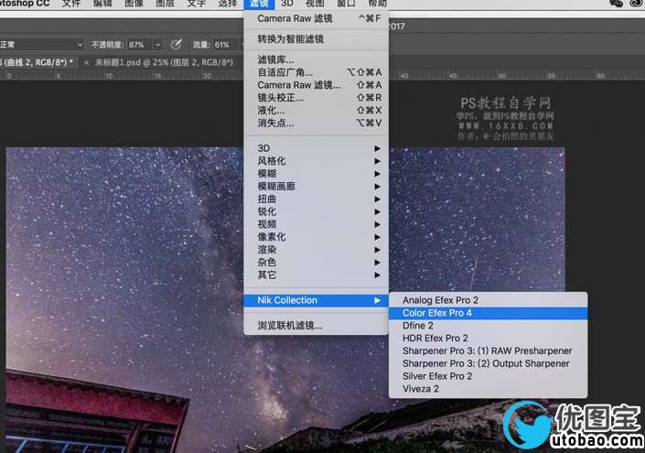This screenshot has width=645, height=453.
Task: Open Sharpener Pro 3 Output Sharpener
Action: [488, 363]
